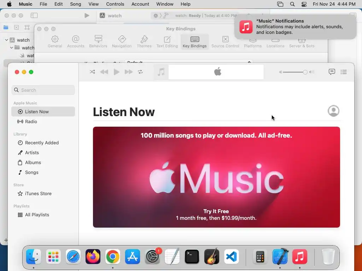The image size is (362, 271).
Task: Open the iTunes Store
Action: click(43, 194)
